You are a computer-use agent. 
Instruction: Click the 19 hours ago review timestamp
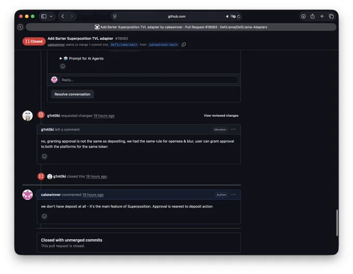coord(104,116)
